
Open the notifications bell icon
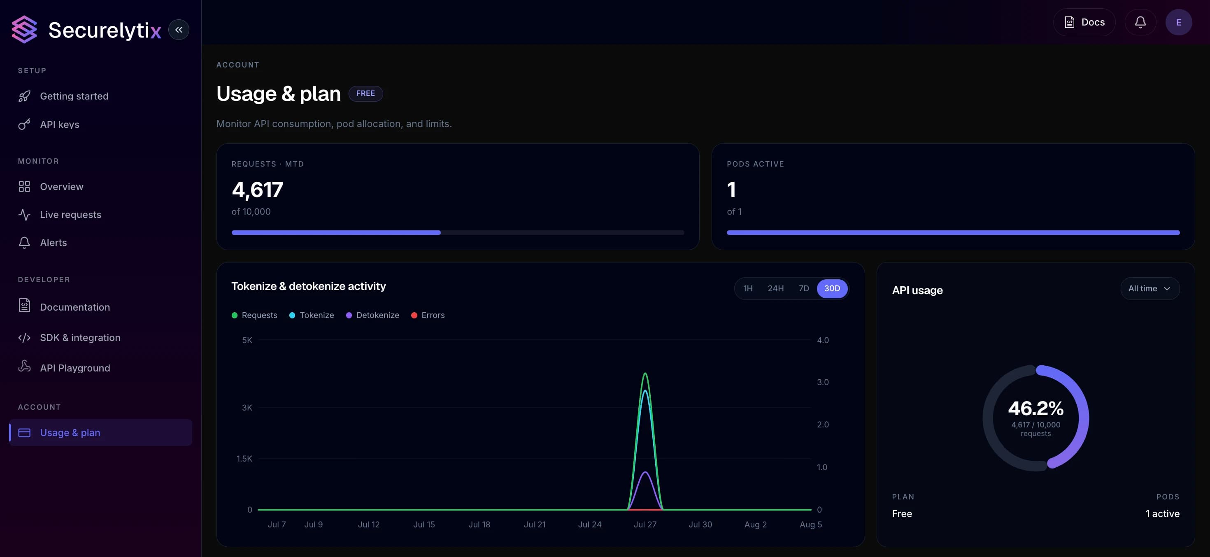pos(1140,22)
